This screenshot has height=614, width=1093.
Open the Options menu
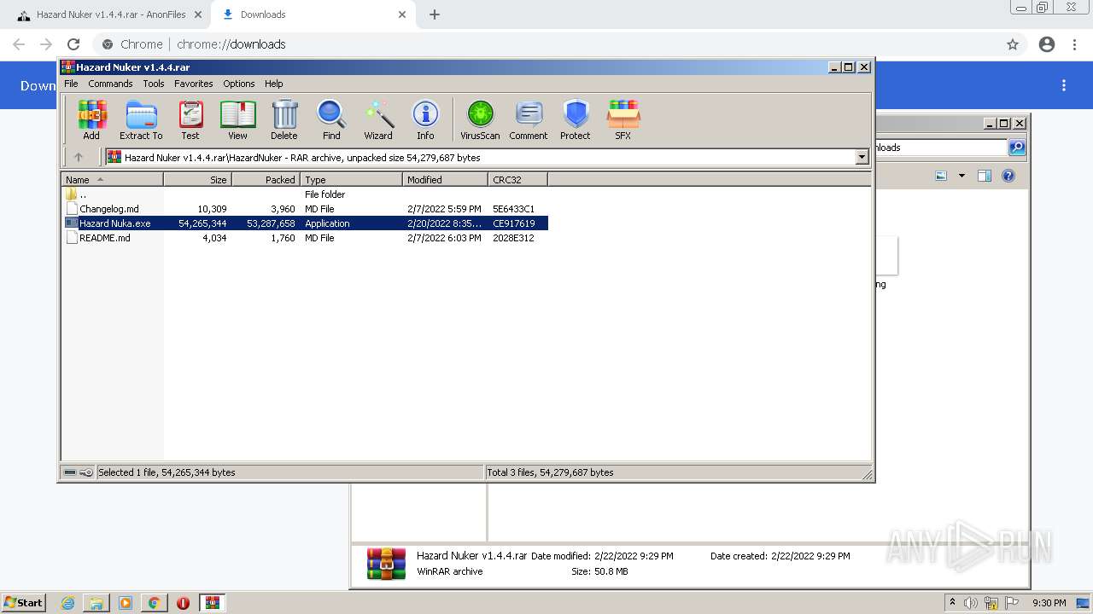239,84
